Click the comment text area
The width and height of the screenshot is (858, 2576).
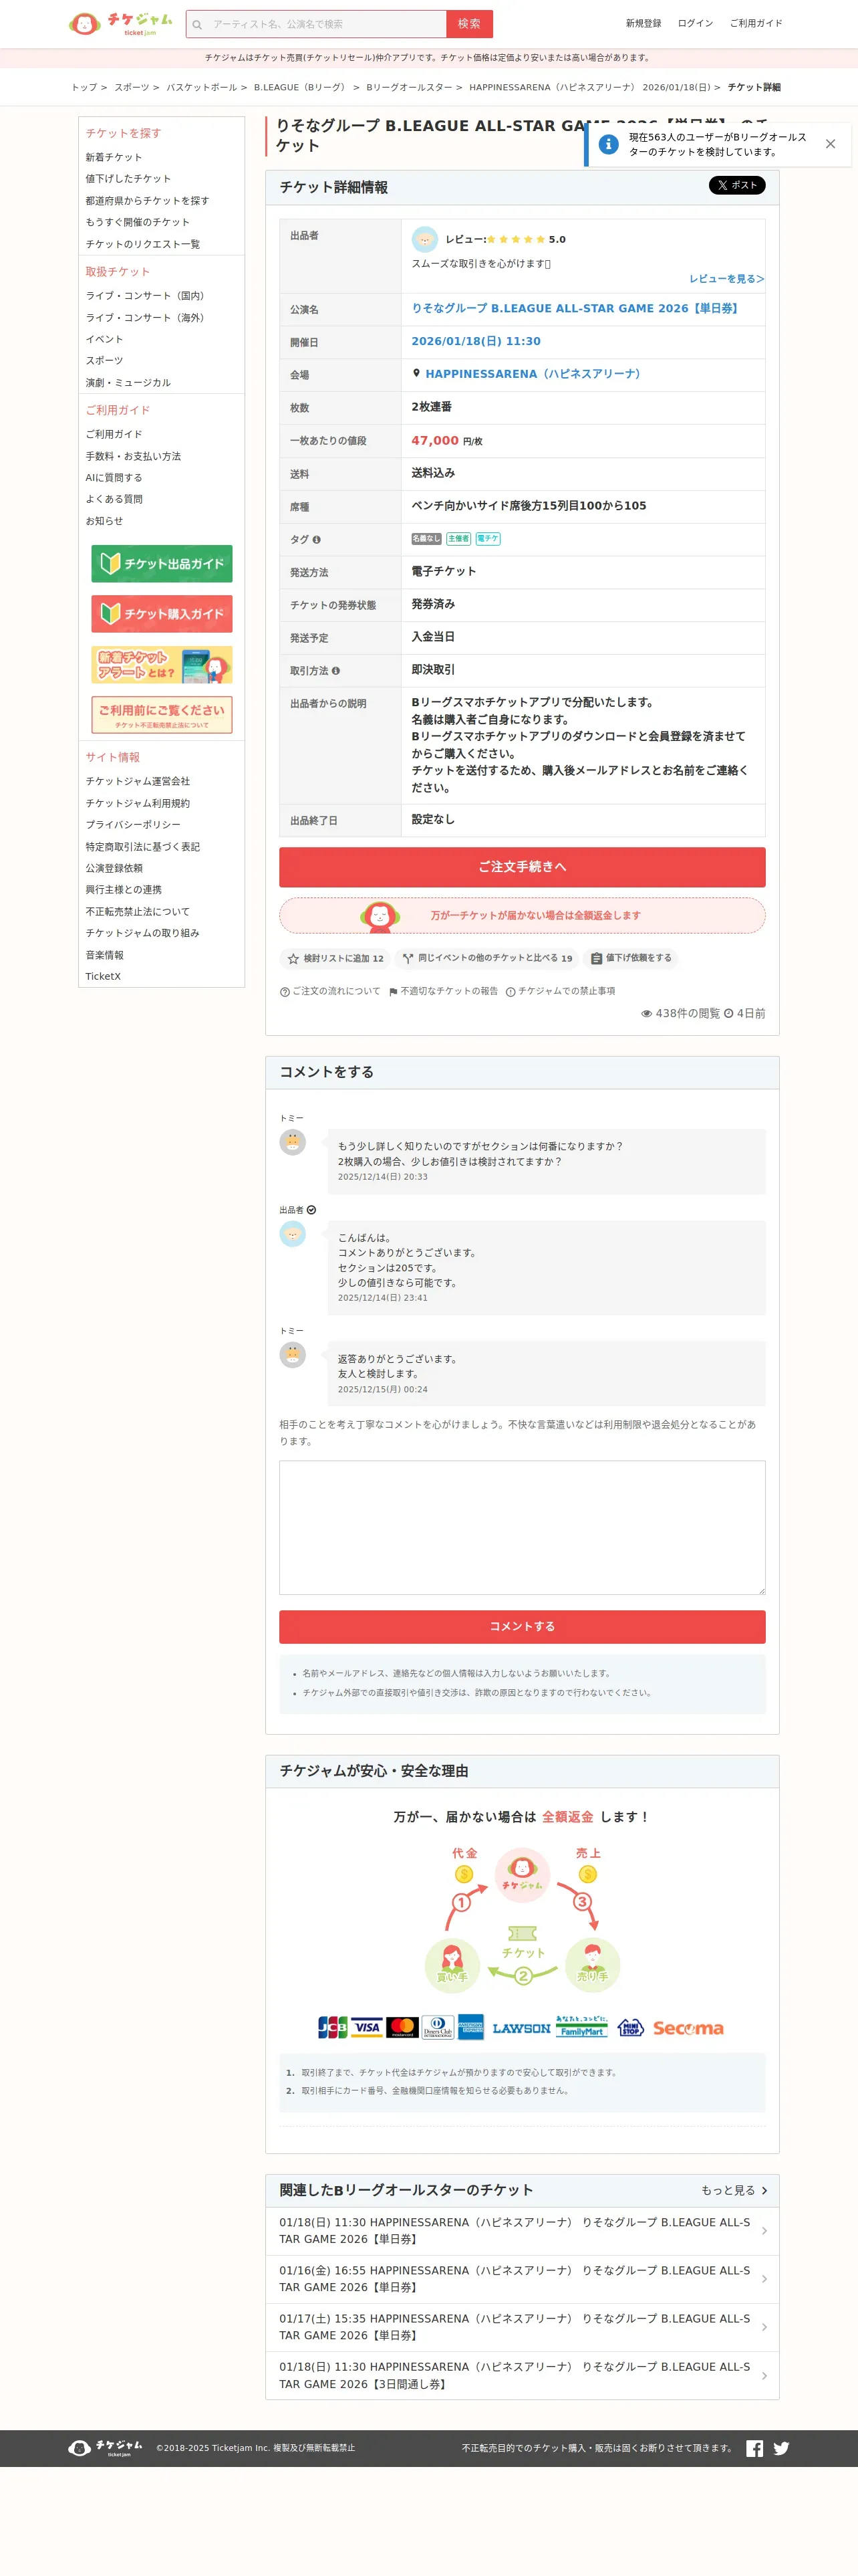click(523, 1527)
